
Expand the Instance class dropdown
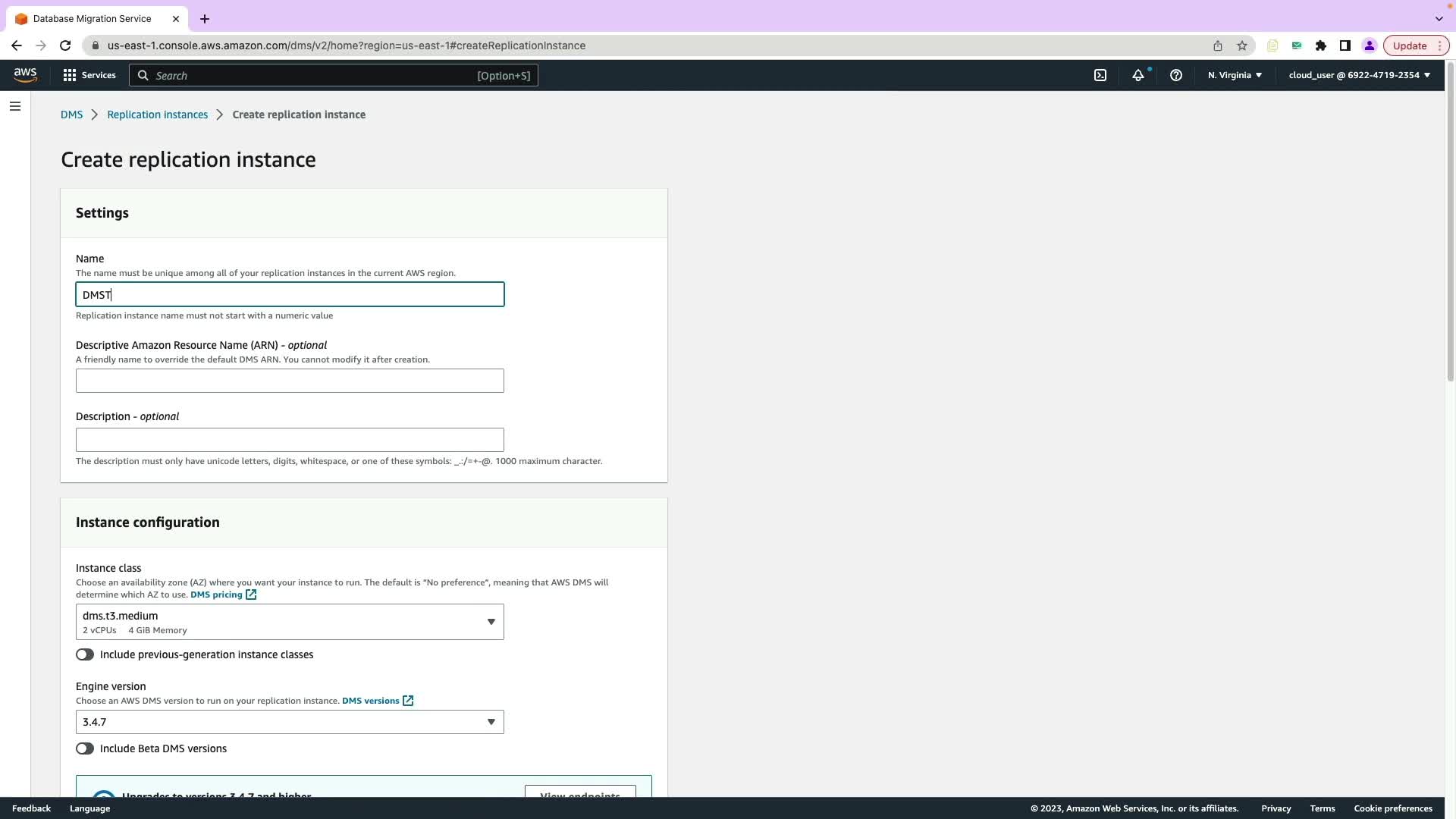pos(290,622)
